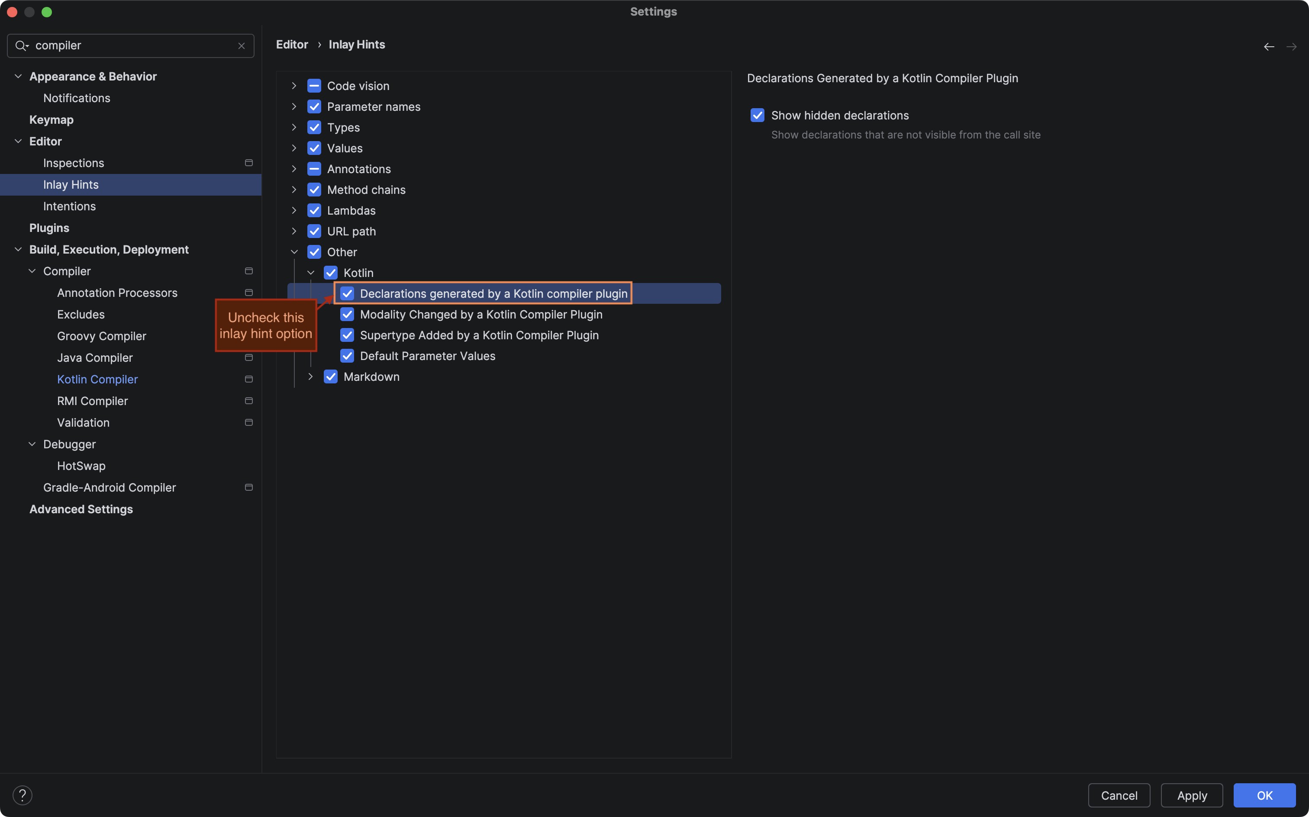
Task: Click project-level icon next to Annotation Processors
Action: pyautogui.click(x=248, y=293)
